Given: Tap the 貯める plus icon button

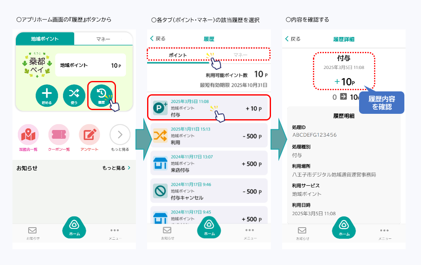Looking at the screenshot, I should [x=47, y=95].
